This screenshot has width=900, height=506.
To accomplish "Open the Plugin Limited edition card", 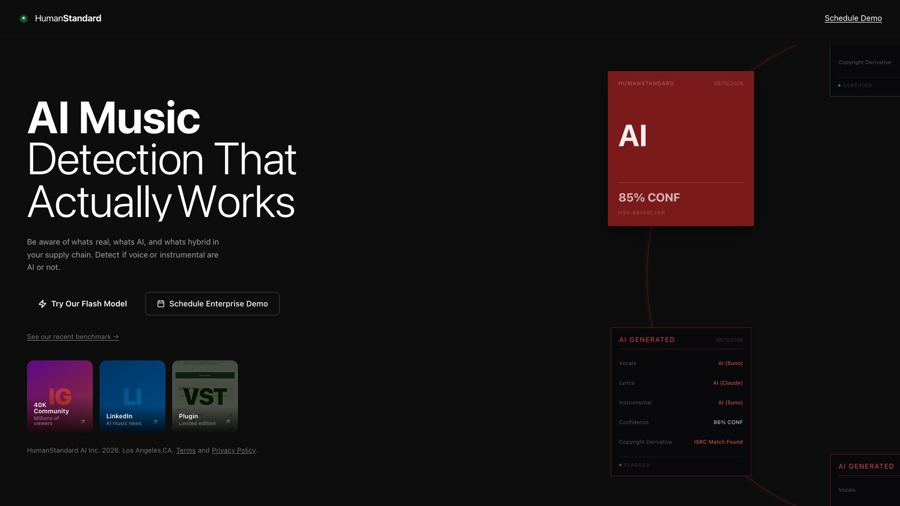I will (205, 396).
